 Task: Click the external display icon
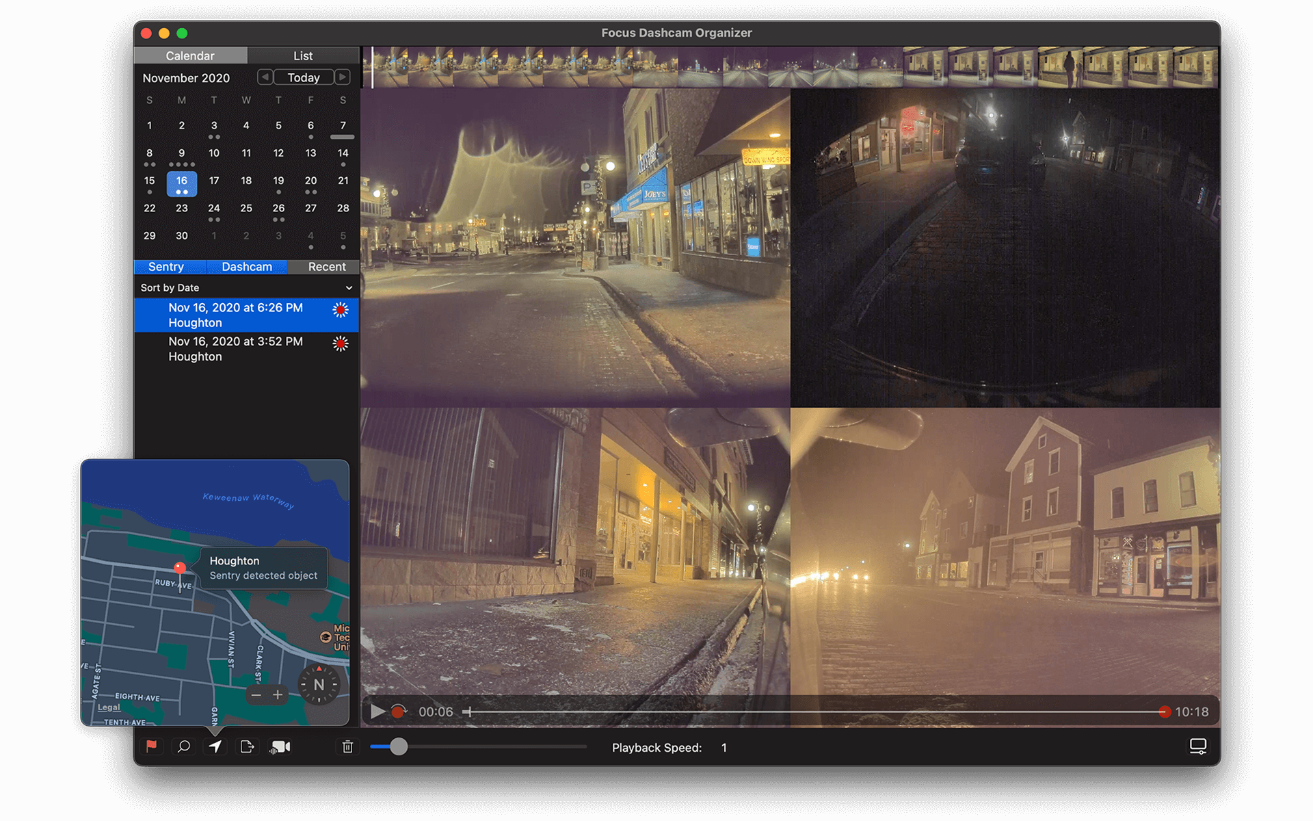(x=1197, y=746)
